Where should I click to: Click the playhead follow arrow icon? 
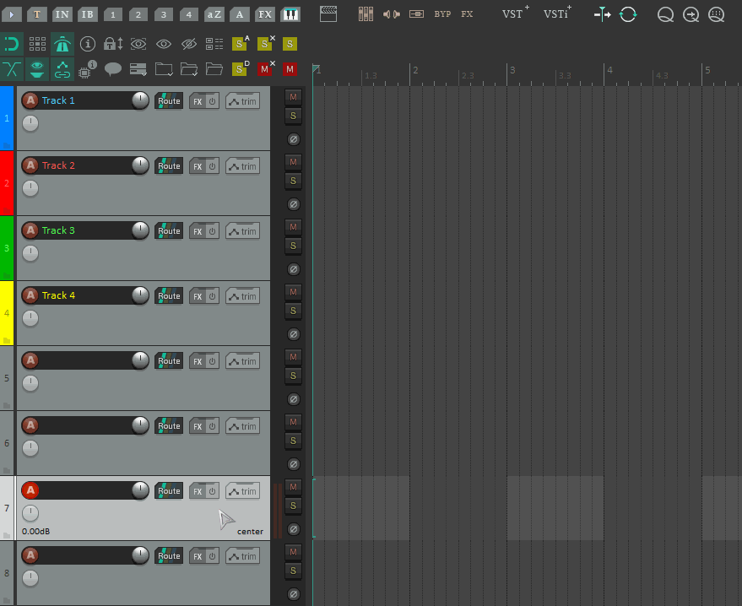[602, 14]
